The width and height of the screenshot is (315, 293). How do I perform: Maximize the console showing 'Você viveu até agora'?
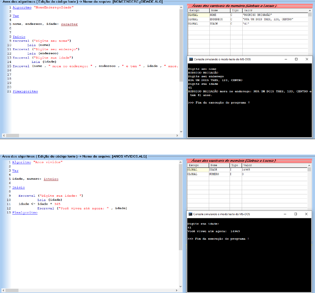[x=295, y=214]
